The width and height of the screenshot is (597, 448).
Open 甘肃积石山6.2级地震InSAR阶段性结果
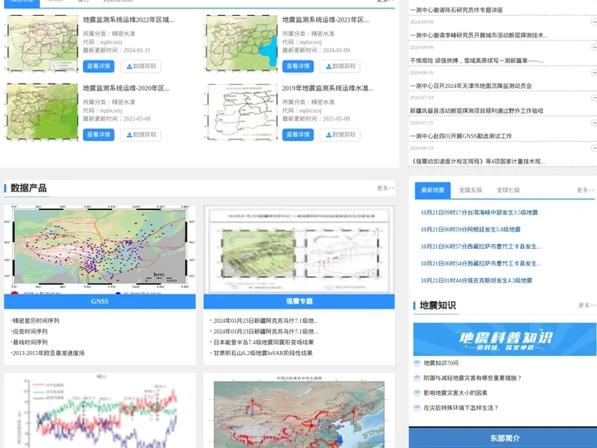pyautogui.click(x=261, y=353)
